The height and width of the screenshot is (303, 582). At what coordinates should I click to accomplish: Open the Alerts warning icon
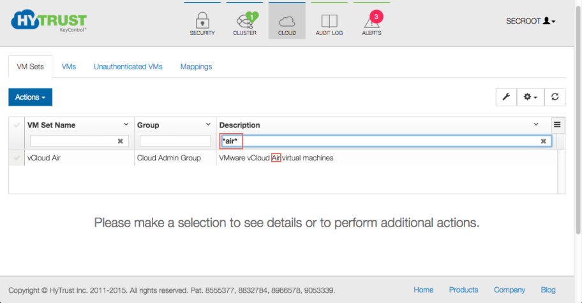371,22
